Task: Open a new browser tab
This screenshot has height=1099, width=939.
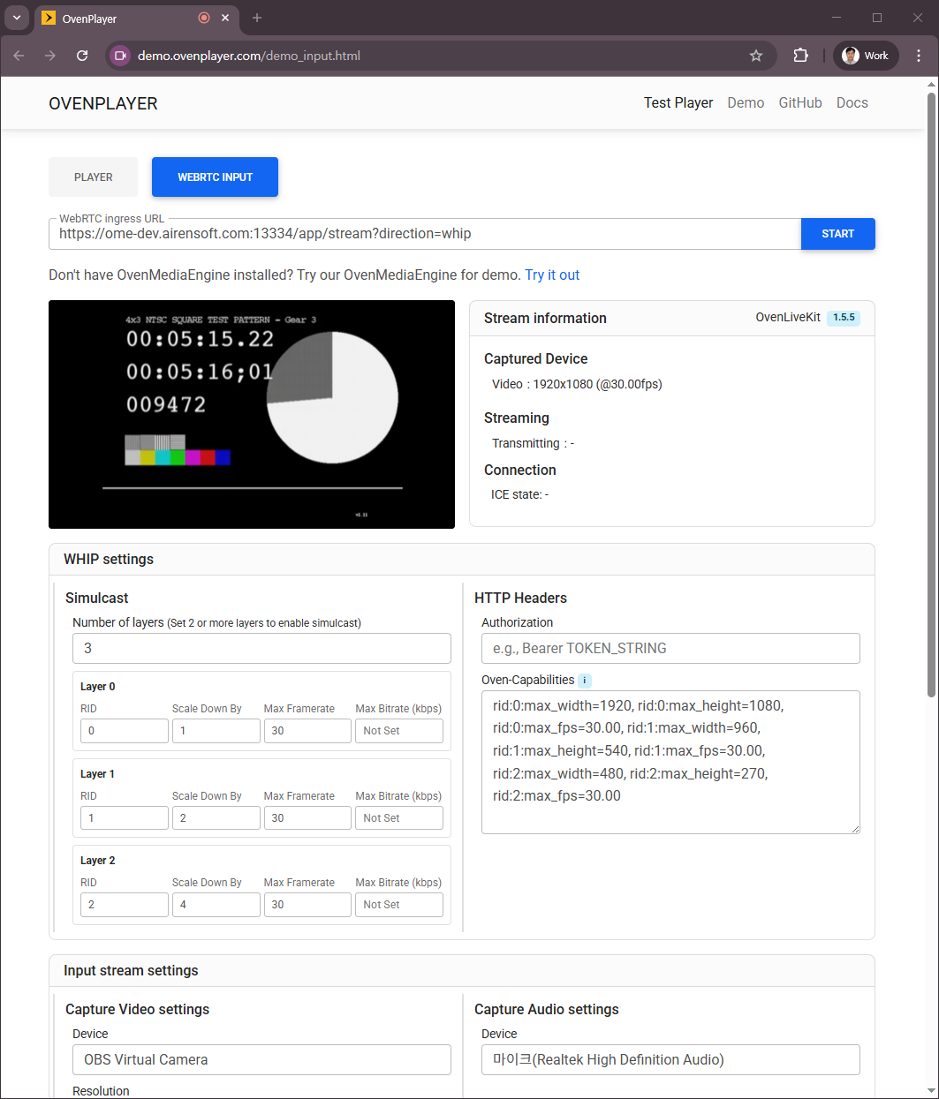Action: click(257, 18)
